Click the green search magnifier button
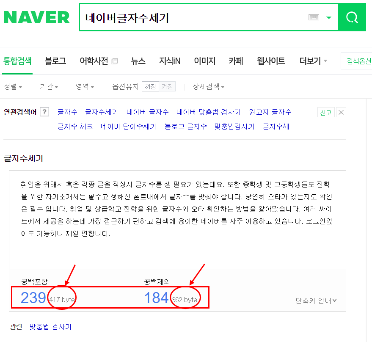The height and width of the screenshot is (342, 372). [352, 17]
